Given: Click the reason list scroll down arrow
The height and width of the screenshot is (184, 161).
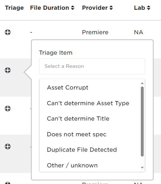Looking at the screenshot, I should [x=142, y=168].
